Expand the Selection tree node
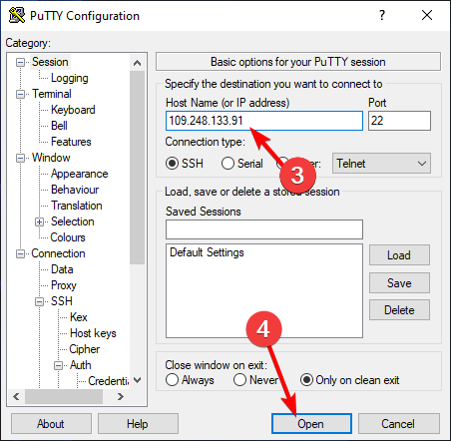 pos(39,221)
